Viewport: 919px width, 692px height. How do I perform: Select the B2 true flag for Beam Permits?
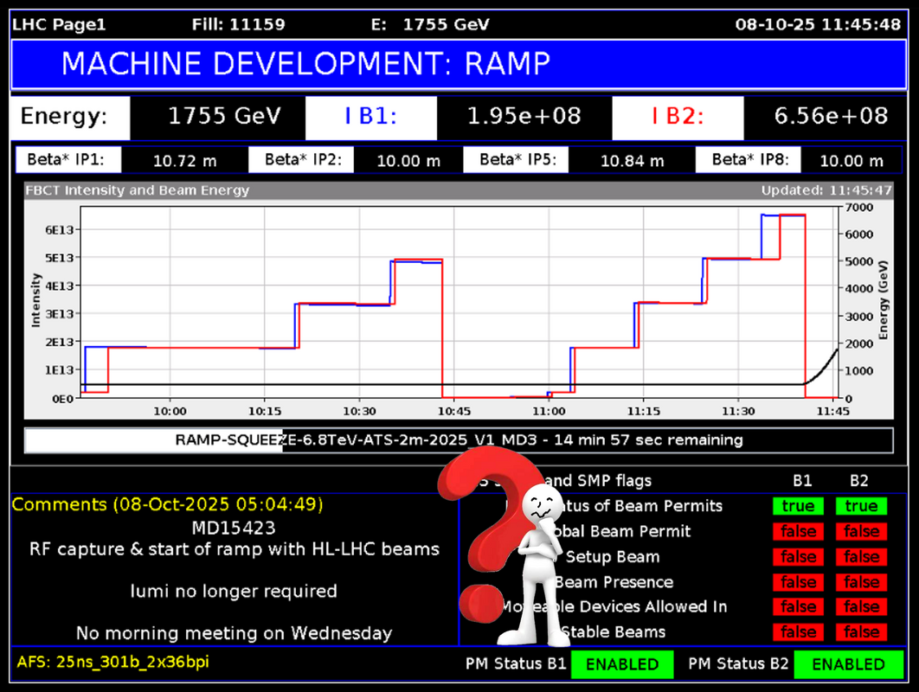[x=861, y=506]
